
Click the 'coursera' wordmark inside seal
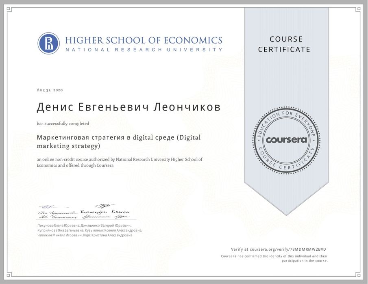286,140
